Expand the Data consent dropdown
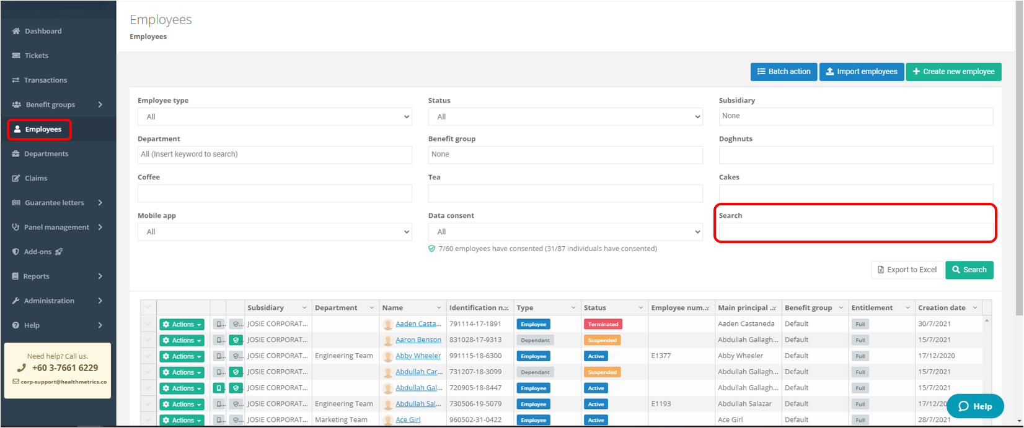The width and height of the screenshot is (1024, 428). coord(565,232)
